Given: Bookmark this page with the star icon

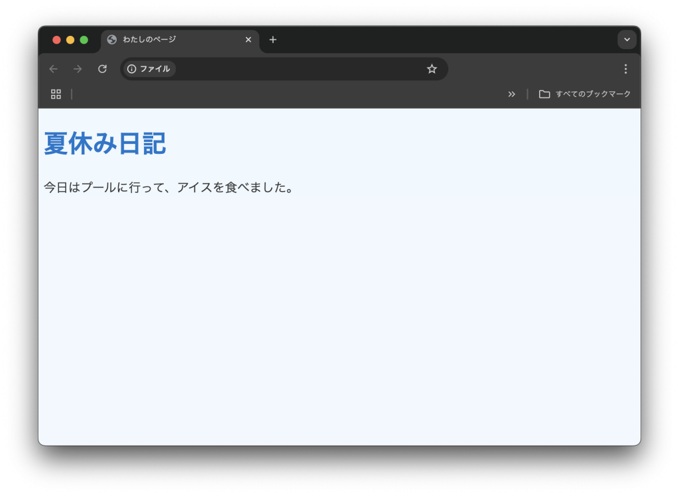Looking at the screenshot, I should pyautogui.click(x=432, y=69).
